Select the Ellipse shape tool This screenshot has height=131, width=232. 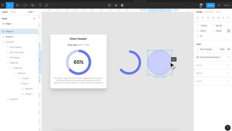[25, 5]
